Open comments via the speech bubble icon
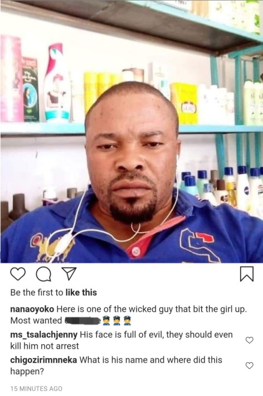263x396 pixels. (x=43, y=274)
